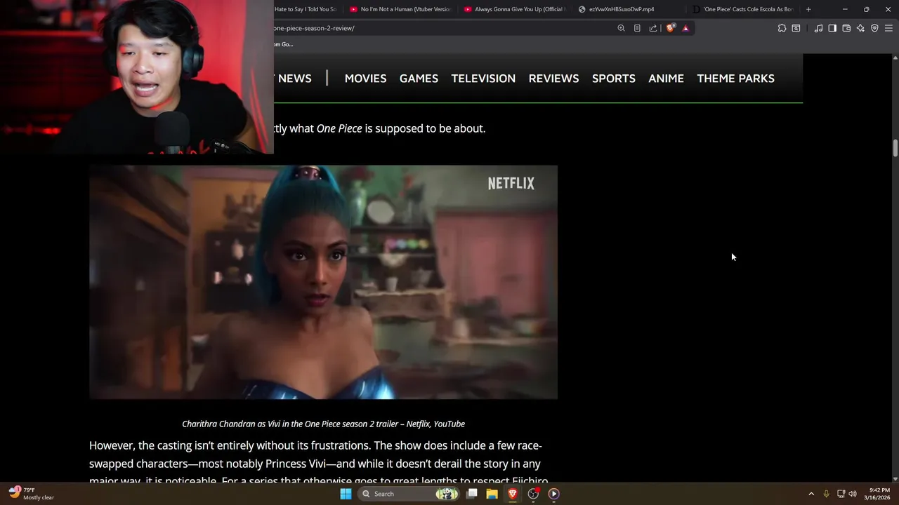Click the Vivi trailer image from Netflix
Viewport: 899px width, 505px height.
pyautogui.click(x=323, y=282)
